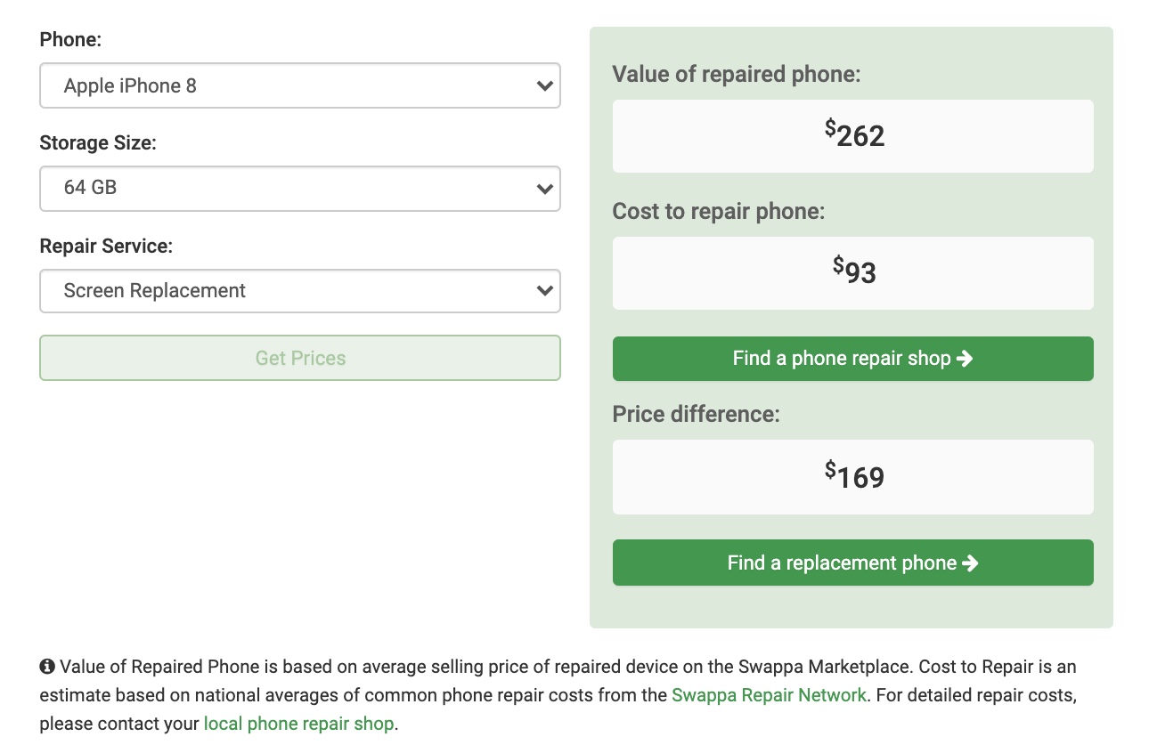Open the Phone model dropdown
Viewport: 1149px width, 753px height.
(x=300, y=85)
